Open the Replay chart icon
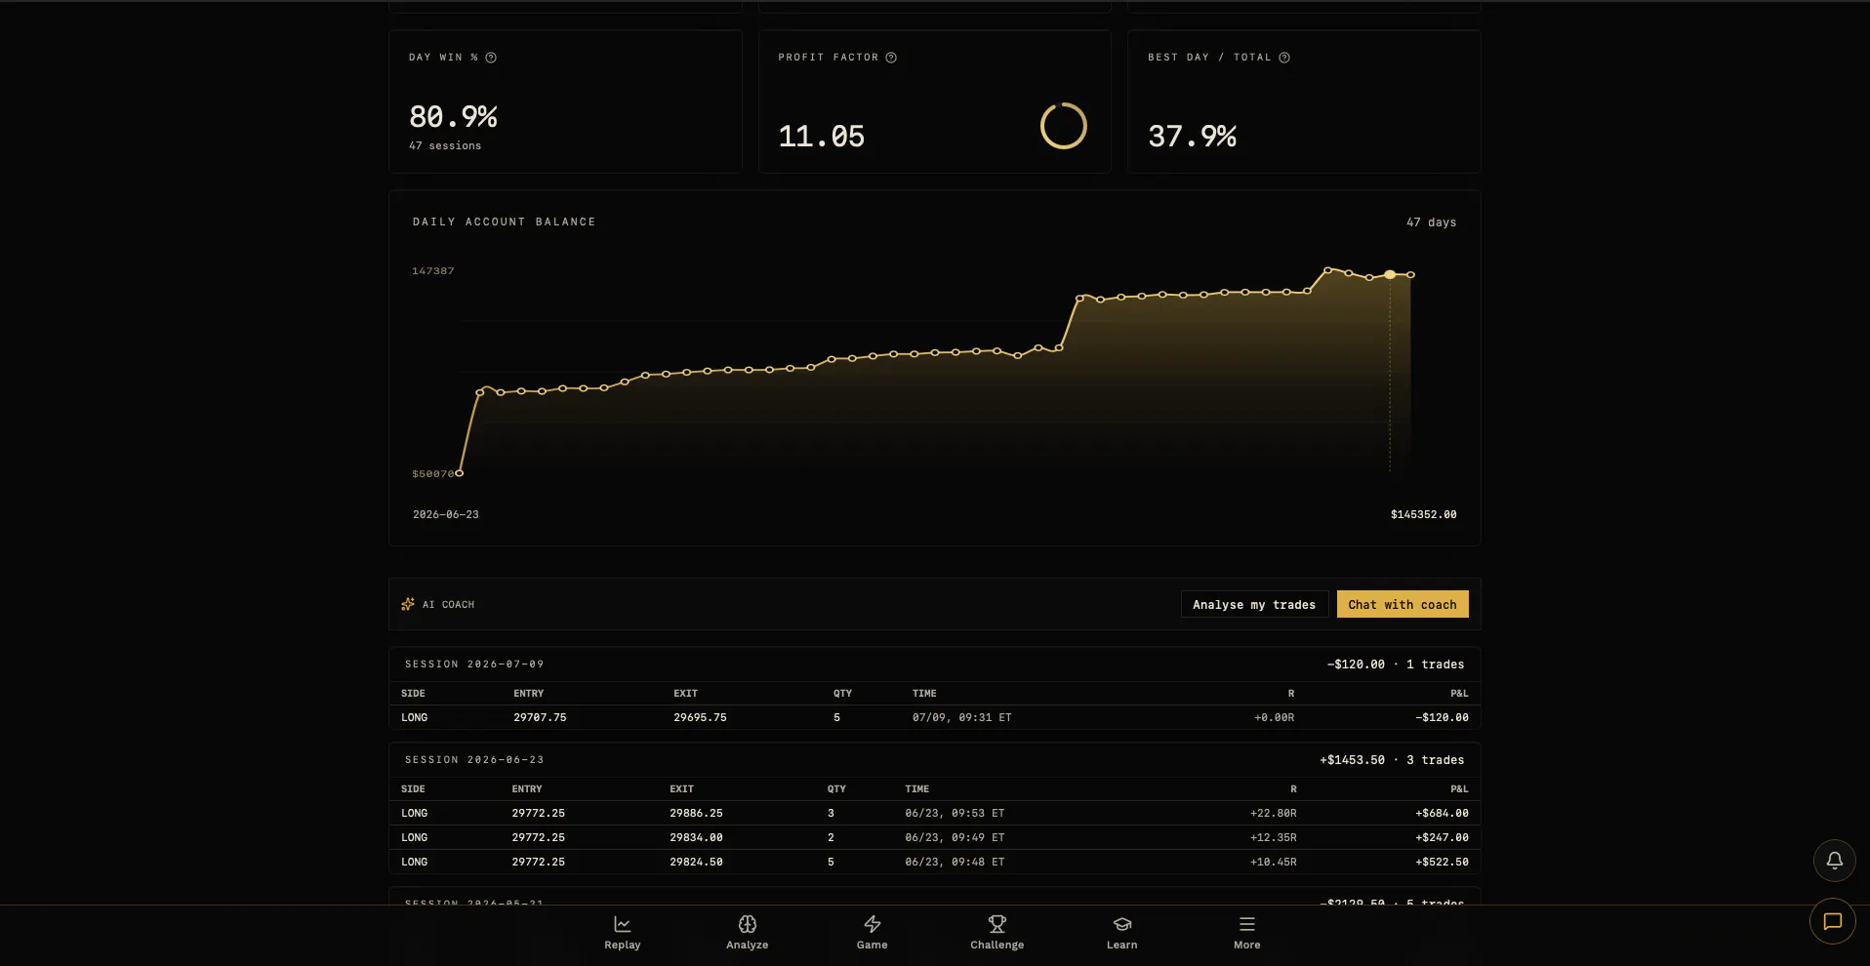 (x=622, y=924)
